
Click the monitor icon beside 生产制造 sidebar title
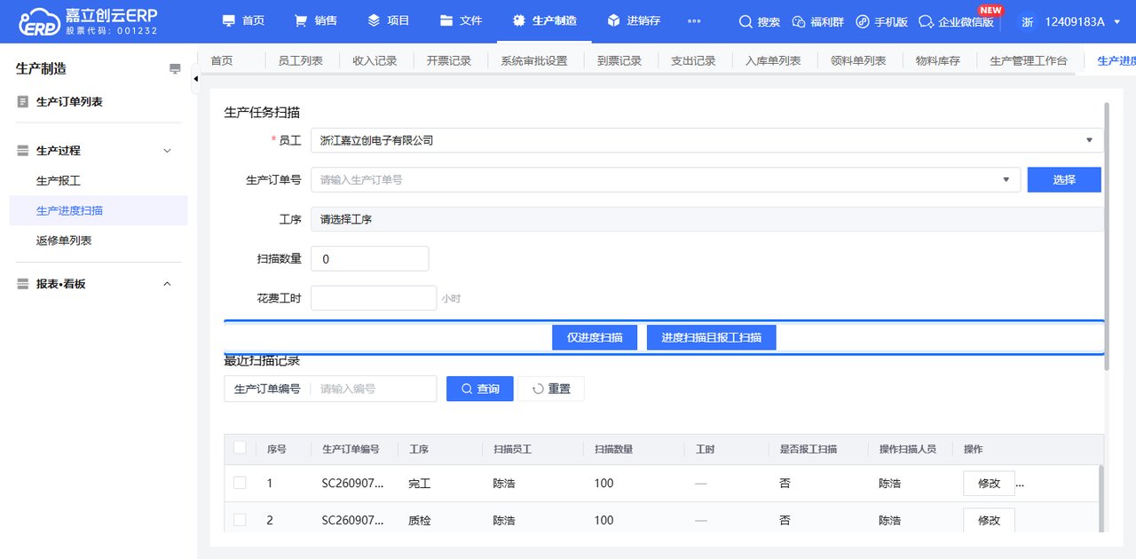pyautogui.click(x=176, y=68)
